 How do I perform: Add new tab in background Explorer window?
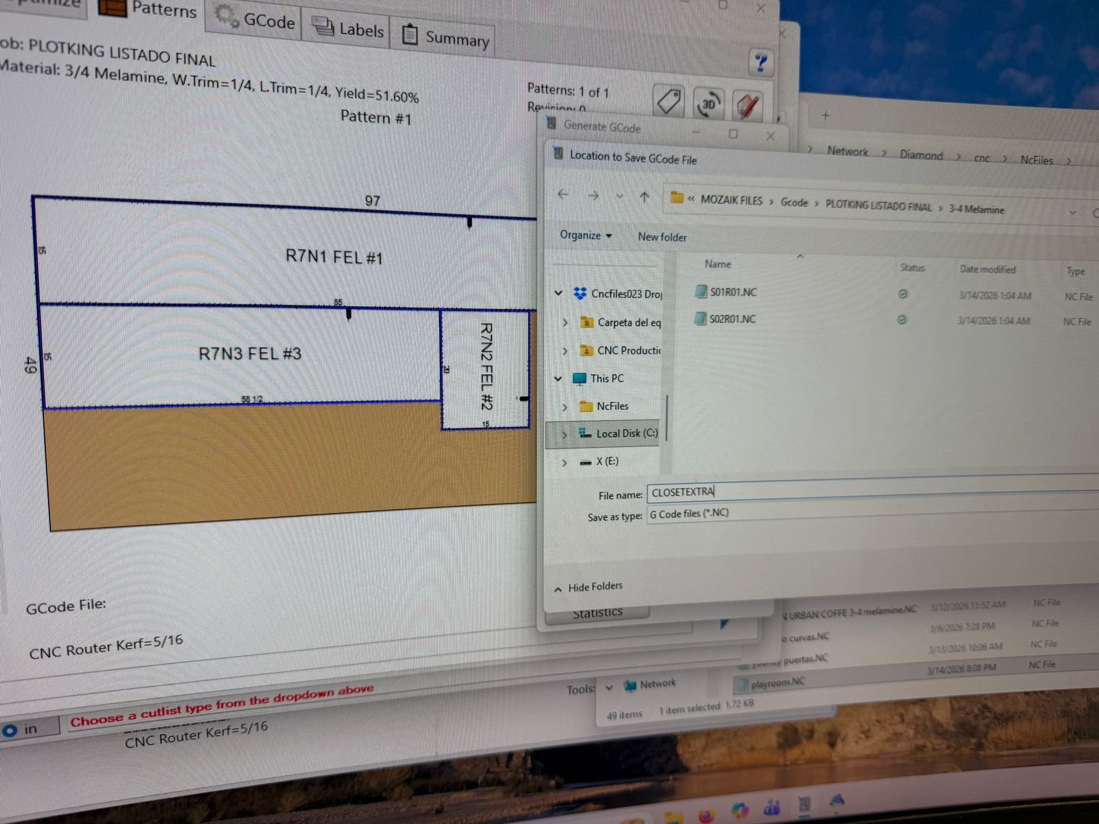click(826, 116)
